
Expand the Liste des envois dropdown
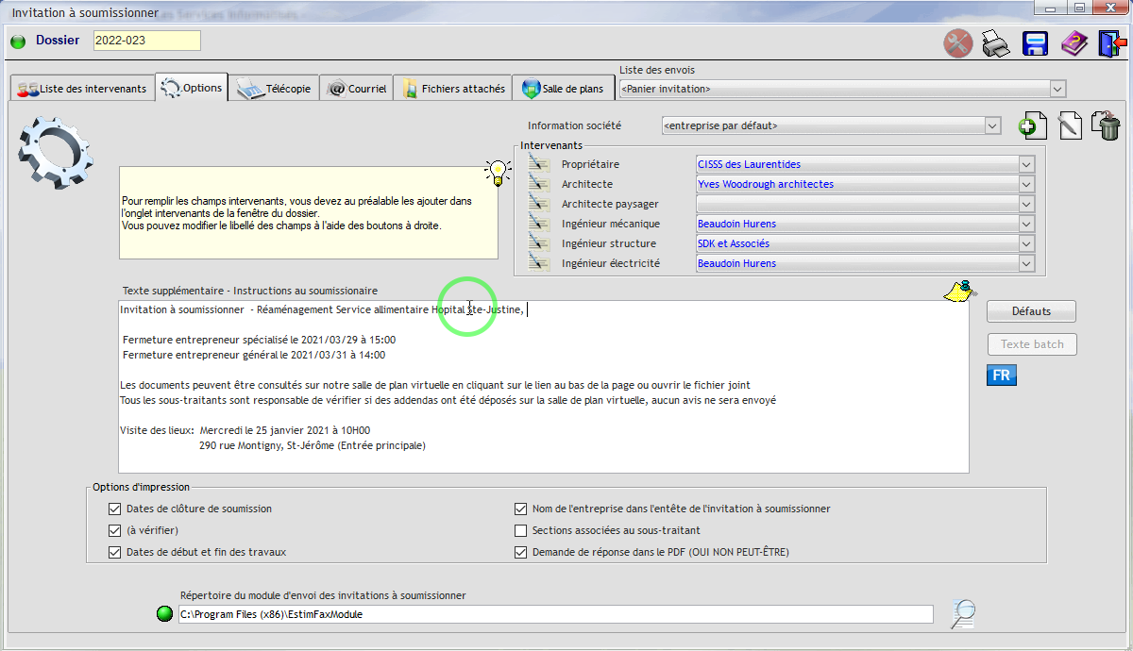(x=1057, y=89)
